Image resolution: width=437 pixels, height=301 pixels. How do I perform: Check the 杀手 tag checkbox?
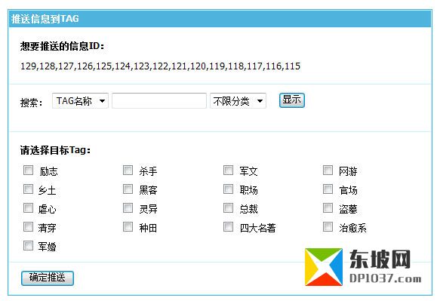(128, 170)
